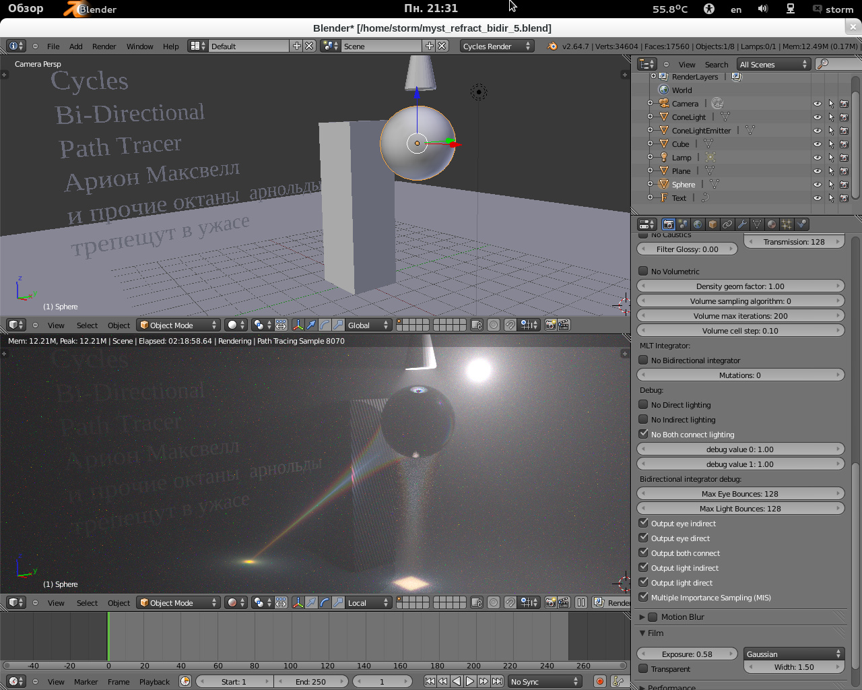862x690 pixels.
Task: Toggle Lamp renderability in outliner
Action: (x=844, y=158)
